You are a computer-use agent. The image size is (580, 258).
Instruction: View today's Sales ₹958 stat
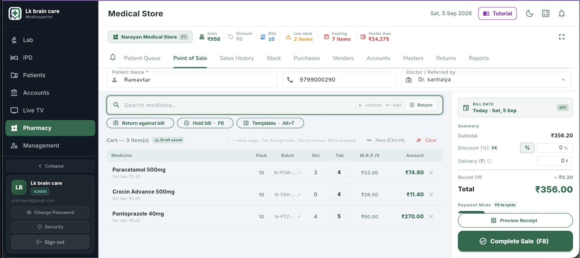(210, 36)
